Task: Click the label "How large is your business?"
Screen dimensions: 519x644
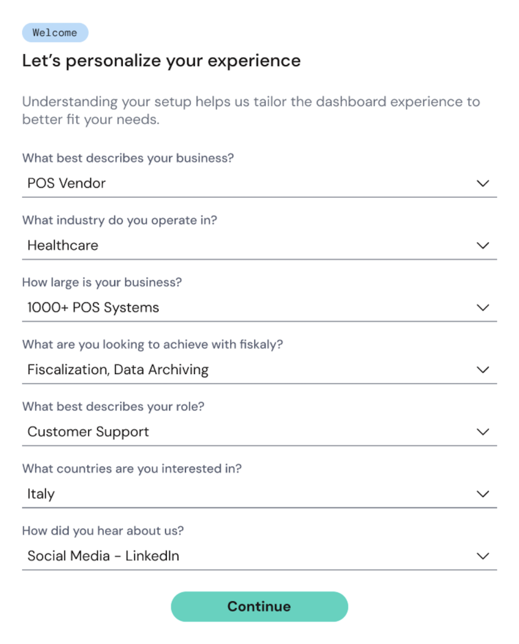Action: click(x=102, y=282)
